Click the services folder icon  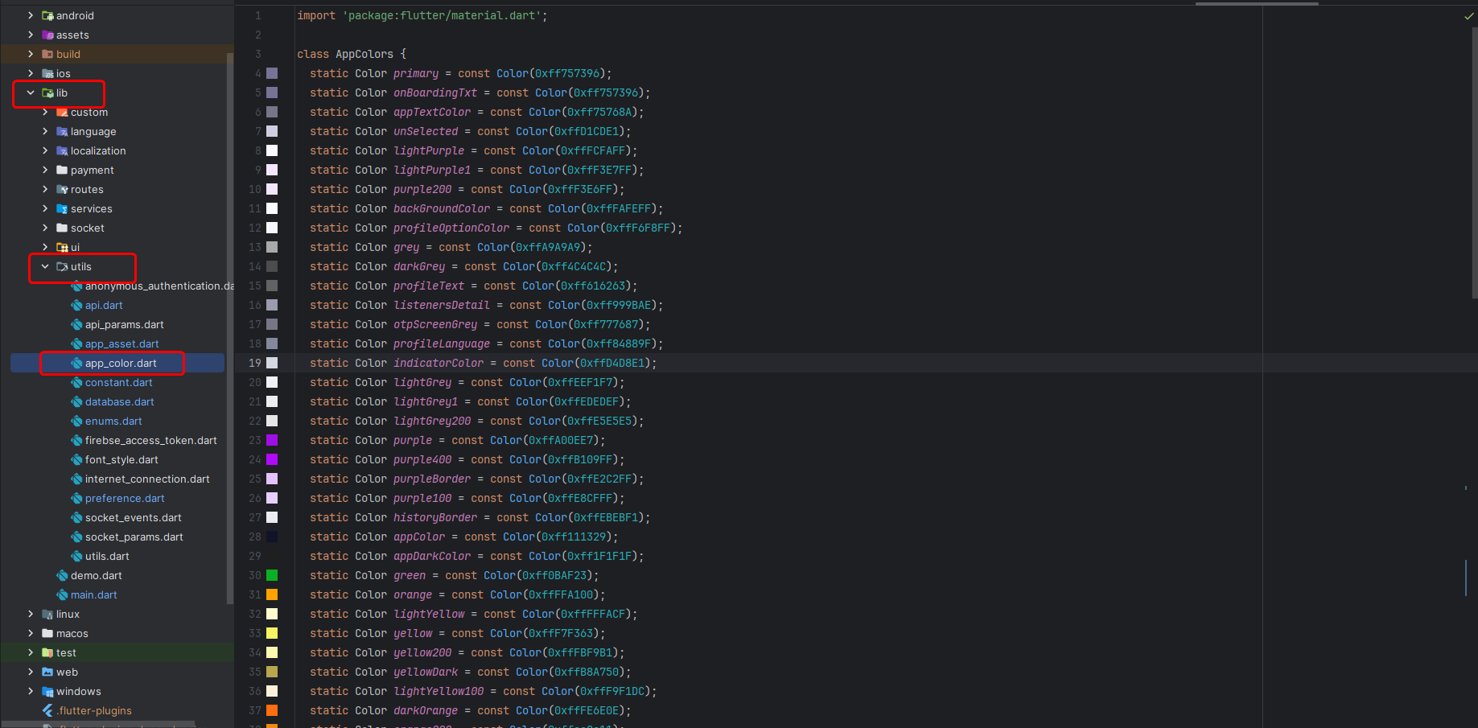pos(62,208)
